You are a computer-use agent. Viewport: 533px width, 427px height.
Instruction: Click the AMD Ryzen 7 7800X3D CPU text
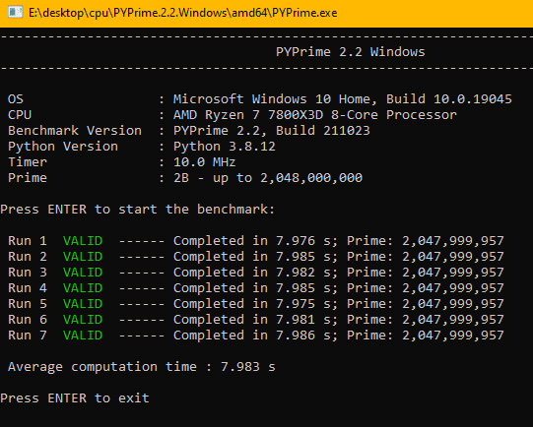[x=314, y=115]
